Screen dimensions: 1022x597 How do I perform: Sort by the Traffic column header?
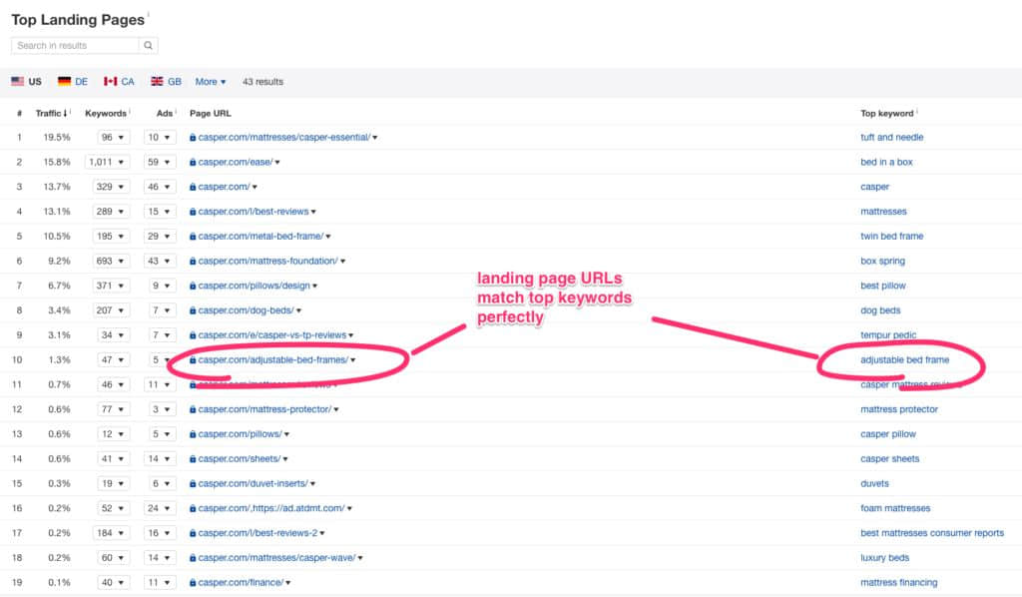tap(52, 114)
